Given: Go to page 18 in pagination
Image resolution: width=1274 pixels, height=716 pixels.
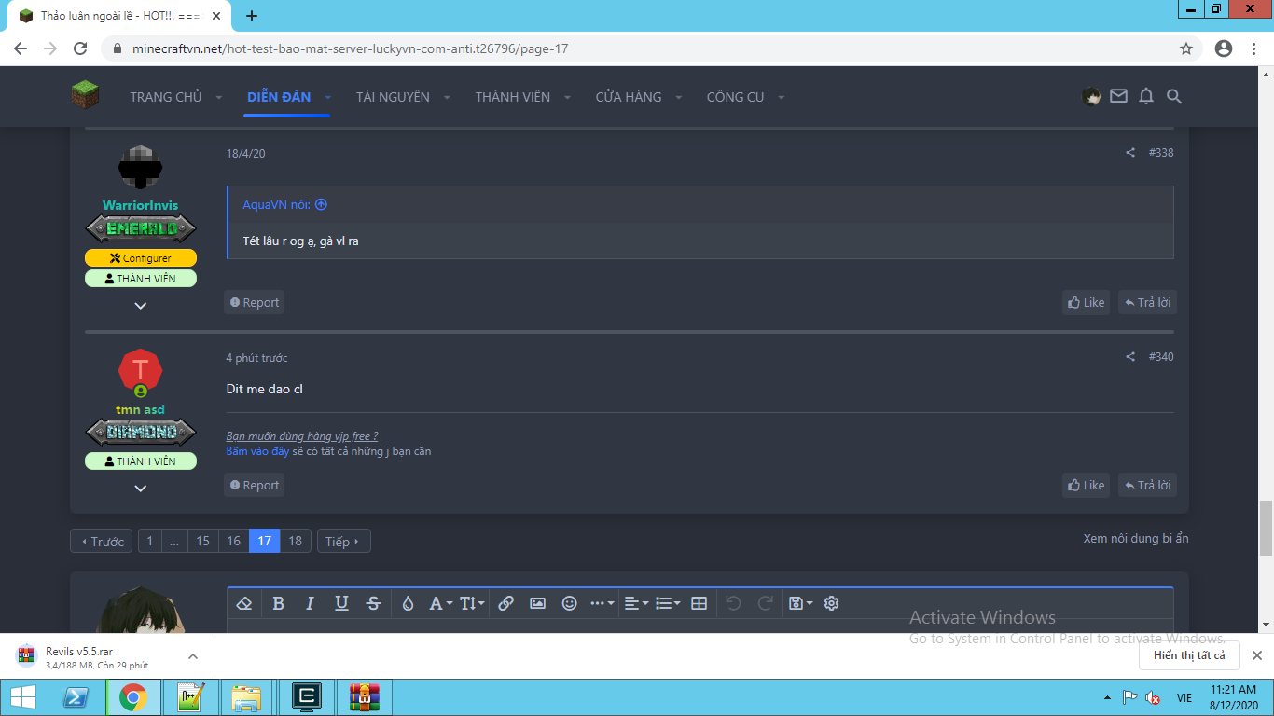Looking at the screenshot, I should tap(295, 542).
